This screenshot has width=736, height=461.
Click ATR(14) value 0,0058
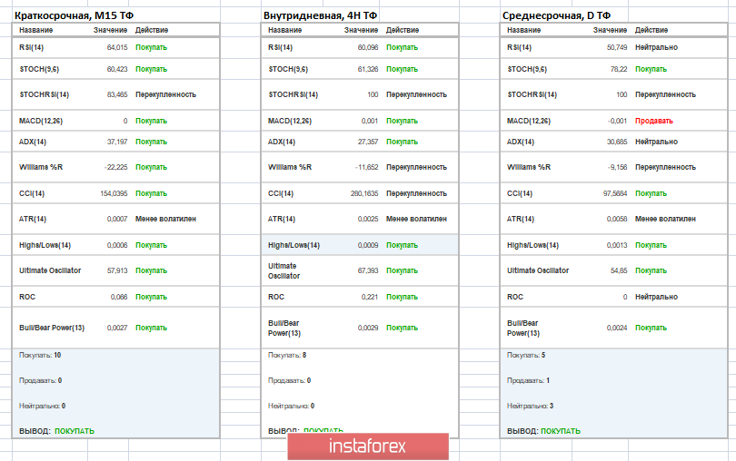617,219
